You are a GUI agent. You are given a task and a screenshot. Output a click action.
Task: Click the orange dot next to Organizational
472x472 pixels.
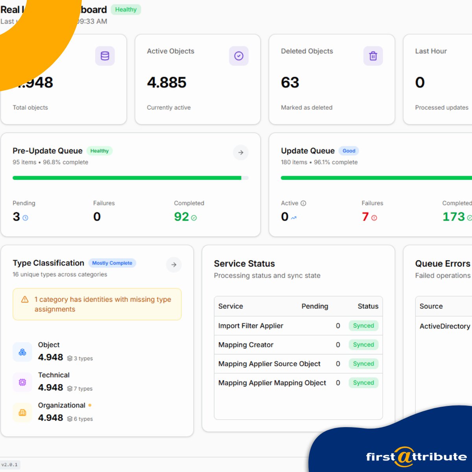click(x=90, y=405)
